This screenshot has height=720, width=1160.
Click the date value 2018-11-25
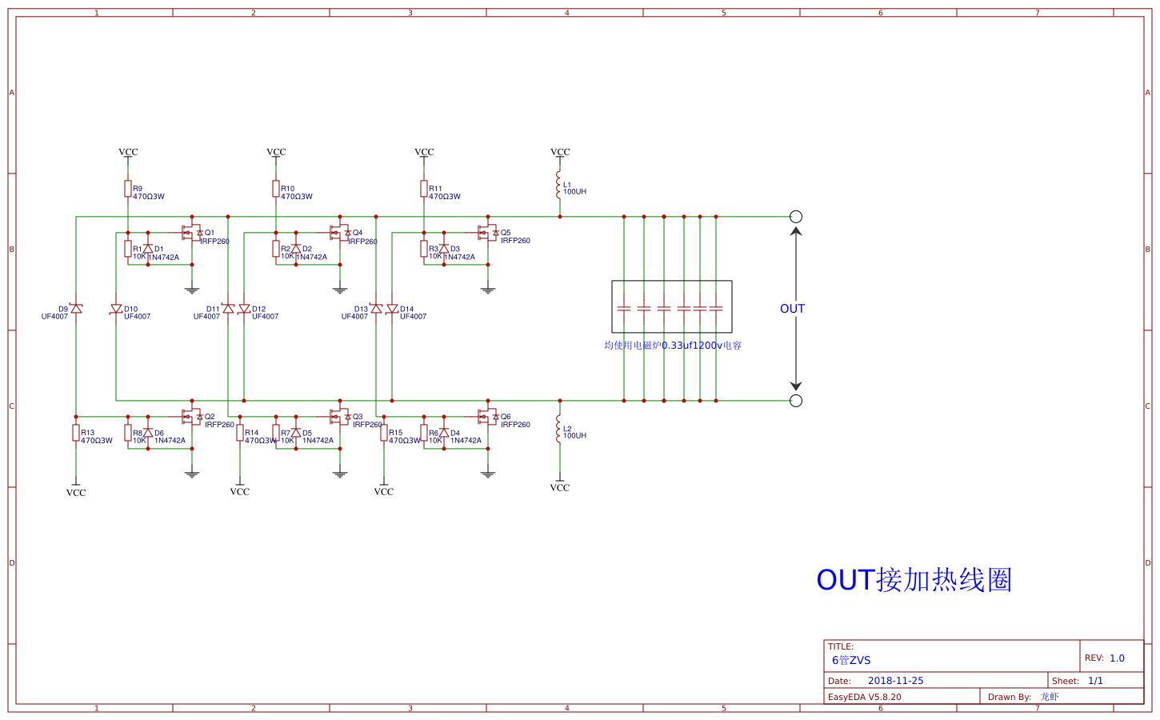point(895,681)
